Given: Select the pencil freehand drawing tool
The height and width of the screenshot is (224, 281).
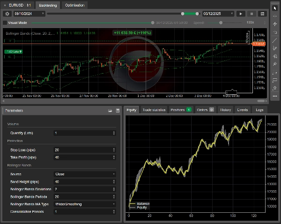Looking at the screenshot, I should [x=275, y=48].
